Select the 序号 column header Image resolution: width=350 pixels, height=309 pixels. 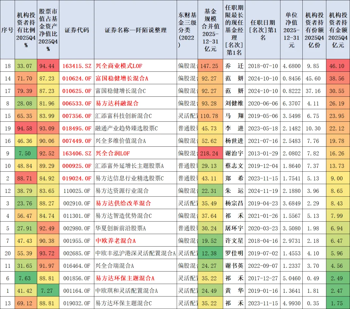tap(7, 30)
